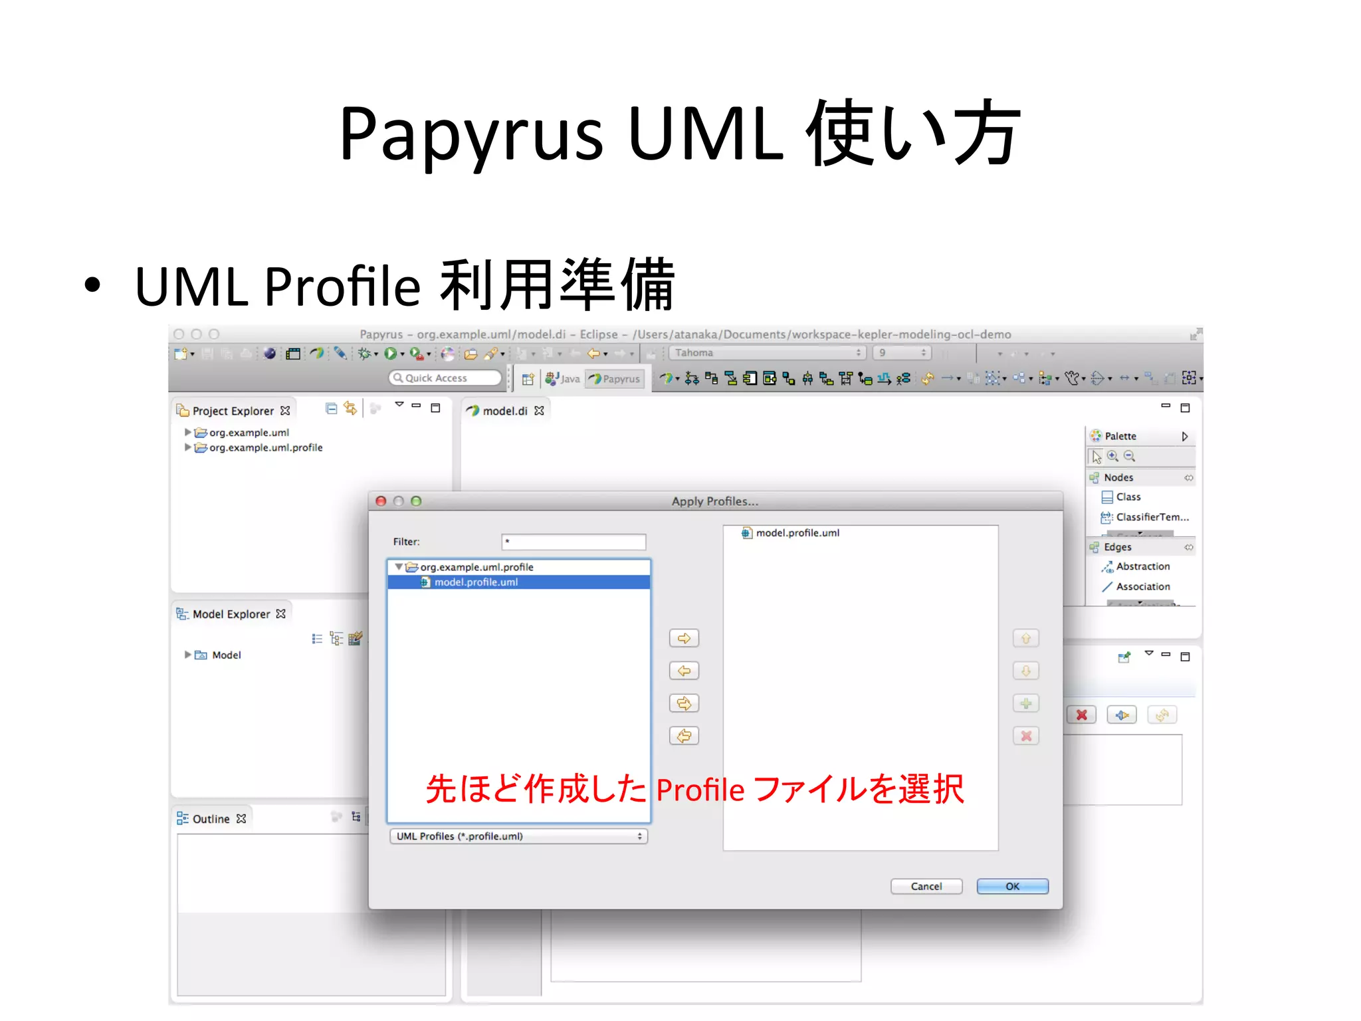Remove selected profile with left arrow button
Screen dimensions: 1361x1021
pyautogui.click(x=684, y=671)
